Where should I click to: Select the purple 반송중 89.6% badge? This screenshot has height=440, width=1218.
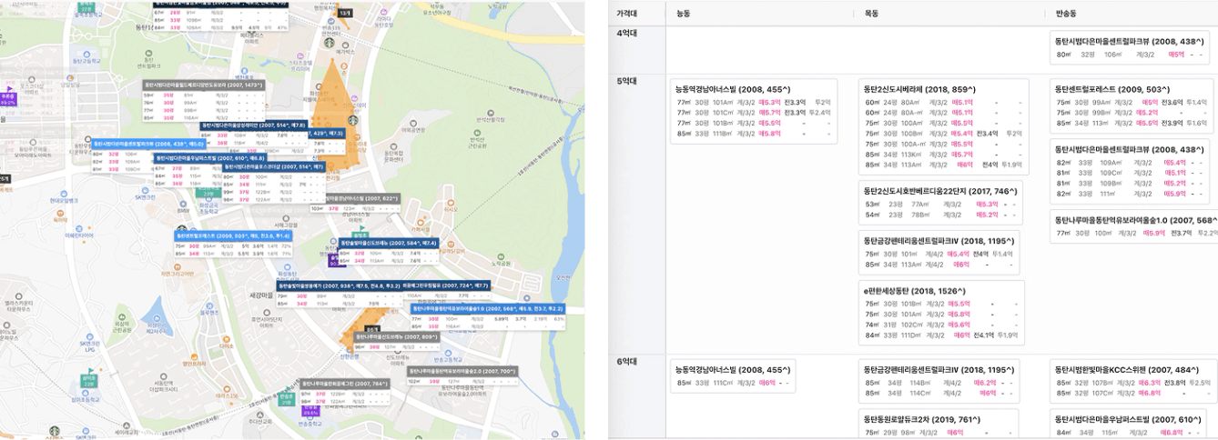click(311, 410)
